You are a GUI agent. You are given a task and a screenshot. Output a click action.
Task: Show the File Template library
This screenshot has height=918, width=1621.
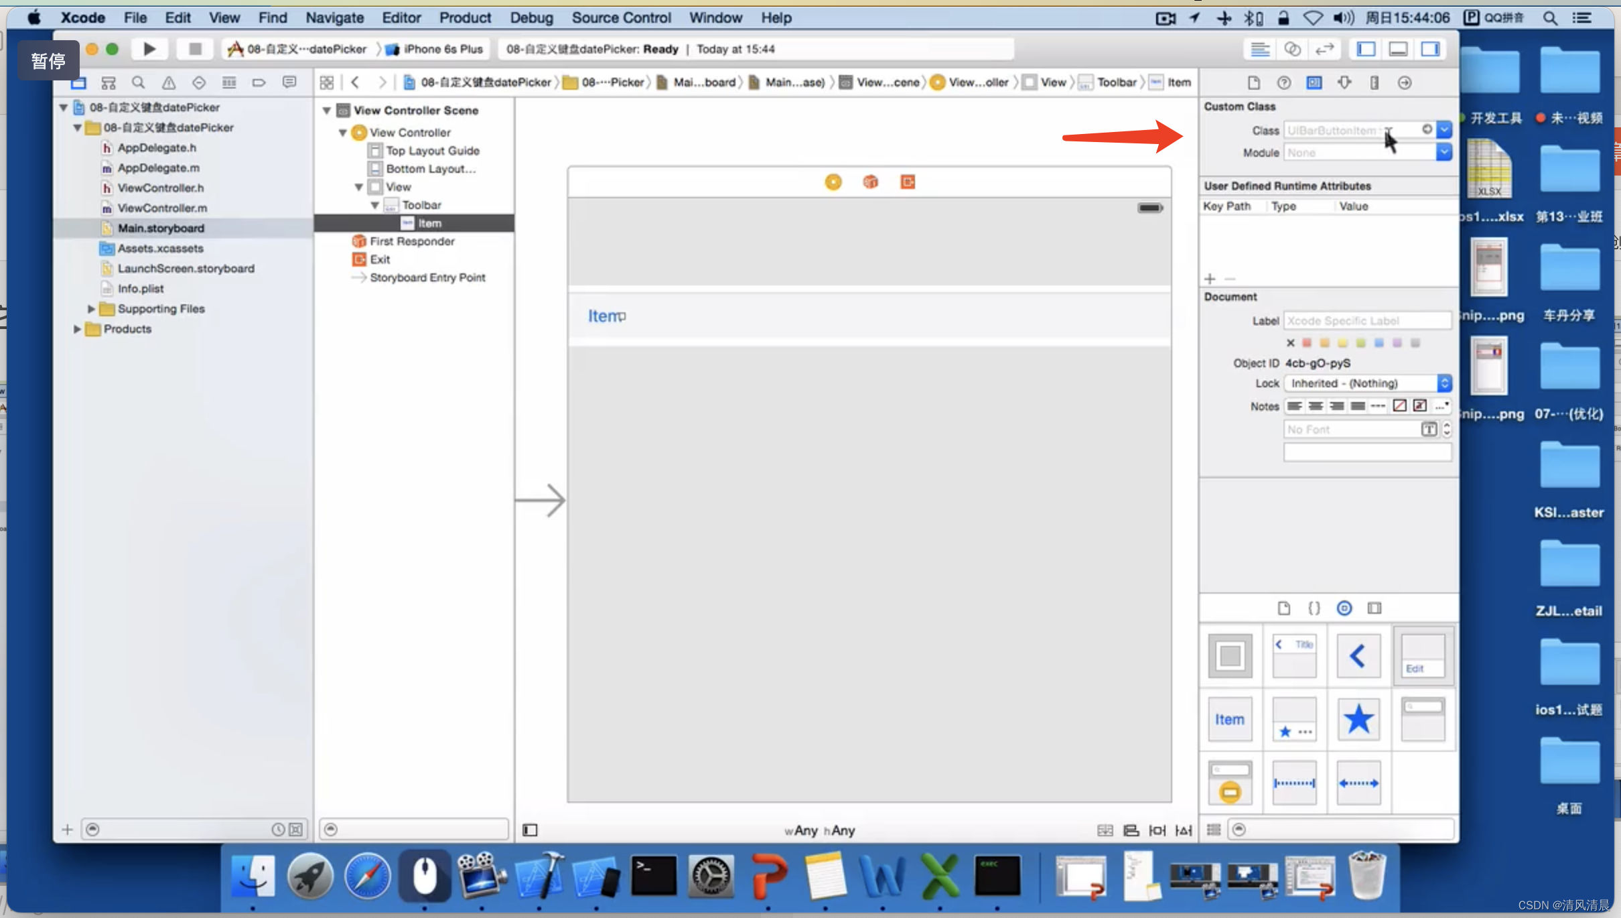pyautogui.click(x=1283, y=608)
